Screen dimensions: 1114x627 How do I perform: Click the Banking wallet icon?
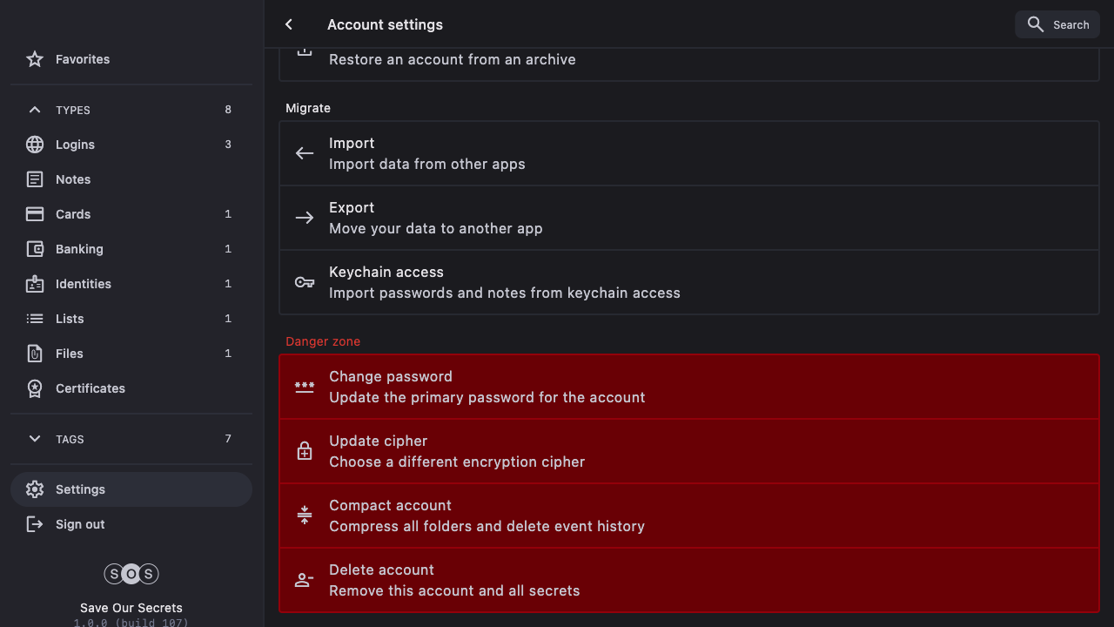35,249
